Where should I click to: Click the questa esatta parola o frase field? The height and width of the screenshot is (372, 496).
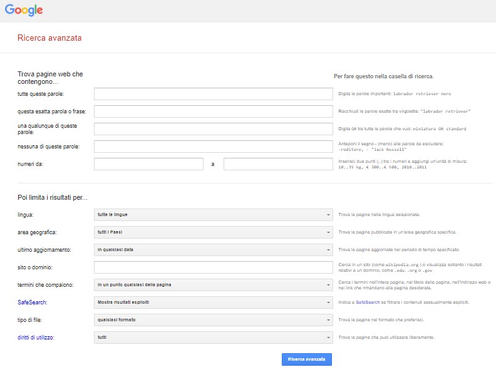pyautogui.click(x=213, y=111)
